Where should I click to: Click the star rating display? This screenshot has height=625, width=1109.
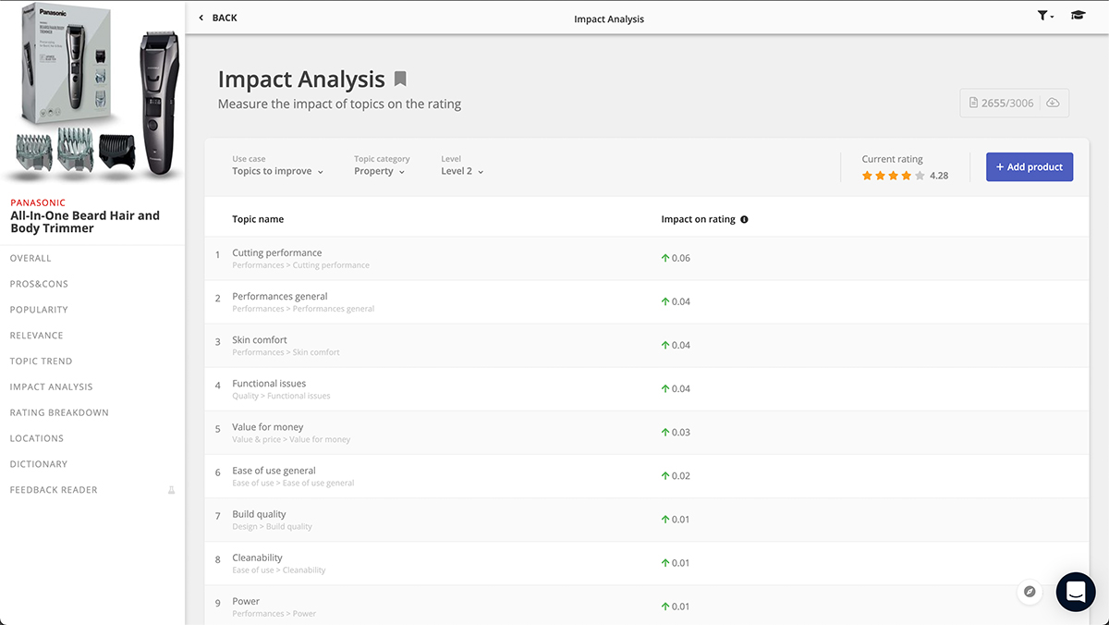893,176
